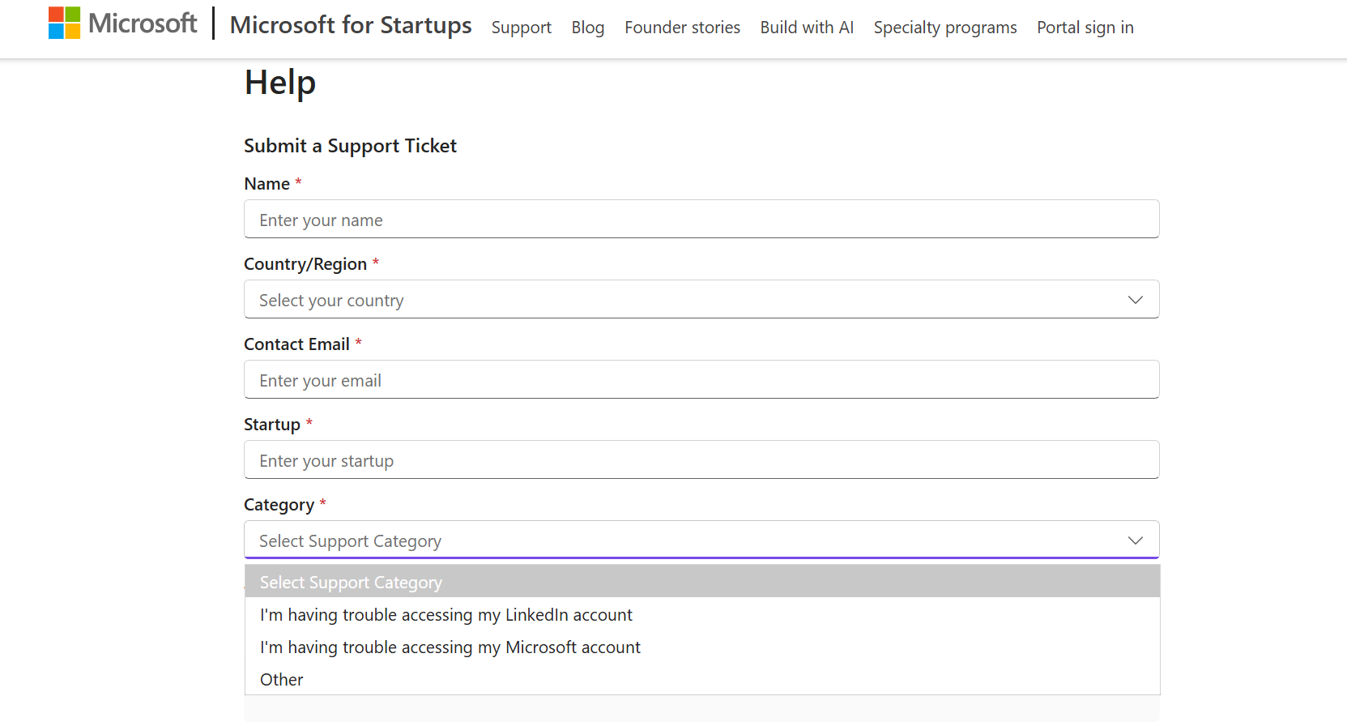Screen dimensions: 1347x722
Task: Select trouble accessing my LinkedIn account option
Action: click(x=702, y=614)
